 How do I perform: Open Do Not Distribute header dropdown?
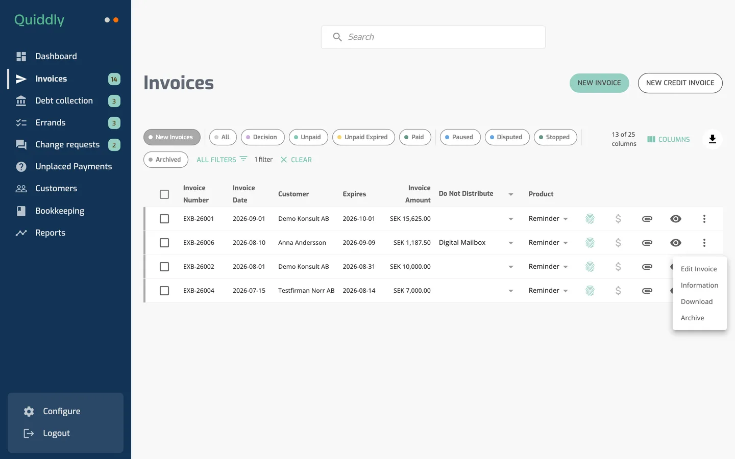coord(511,194)
